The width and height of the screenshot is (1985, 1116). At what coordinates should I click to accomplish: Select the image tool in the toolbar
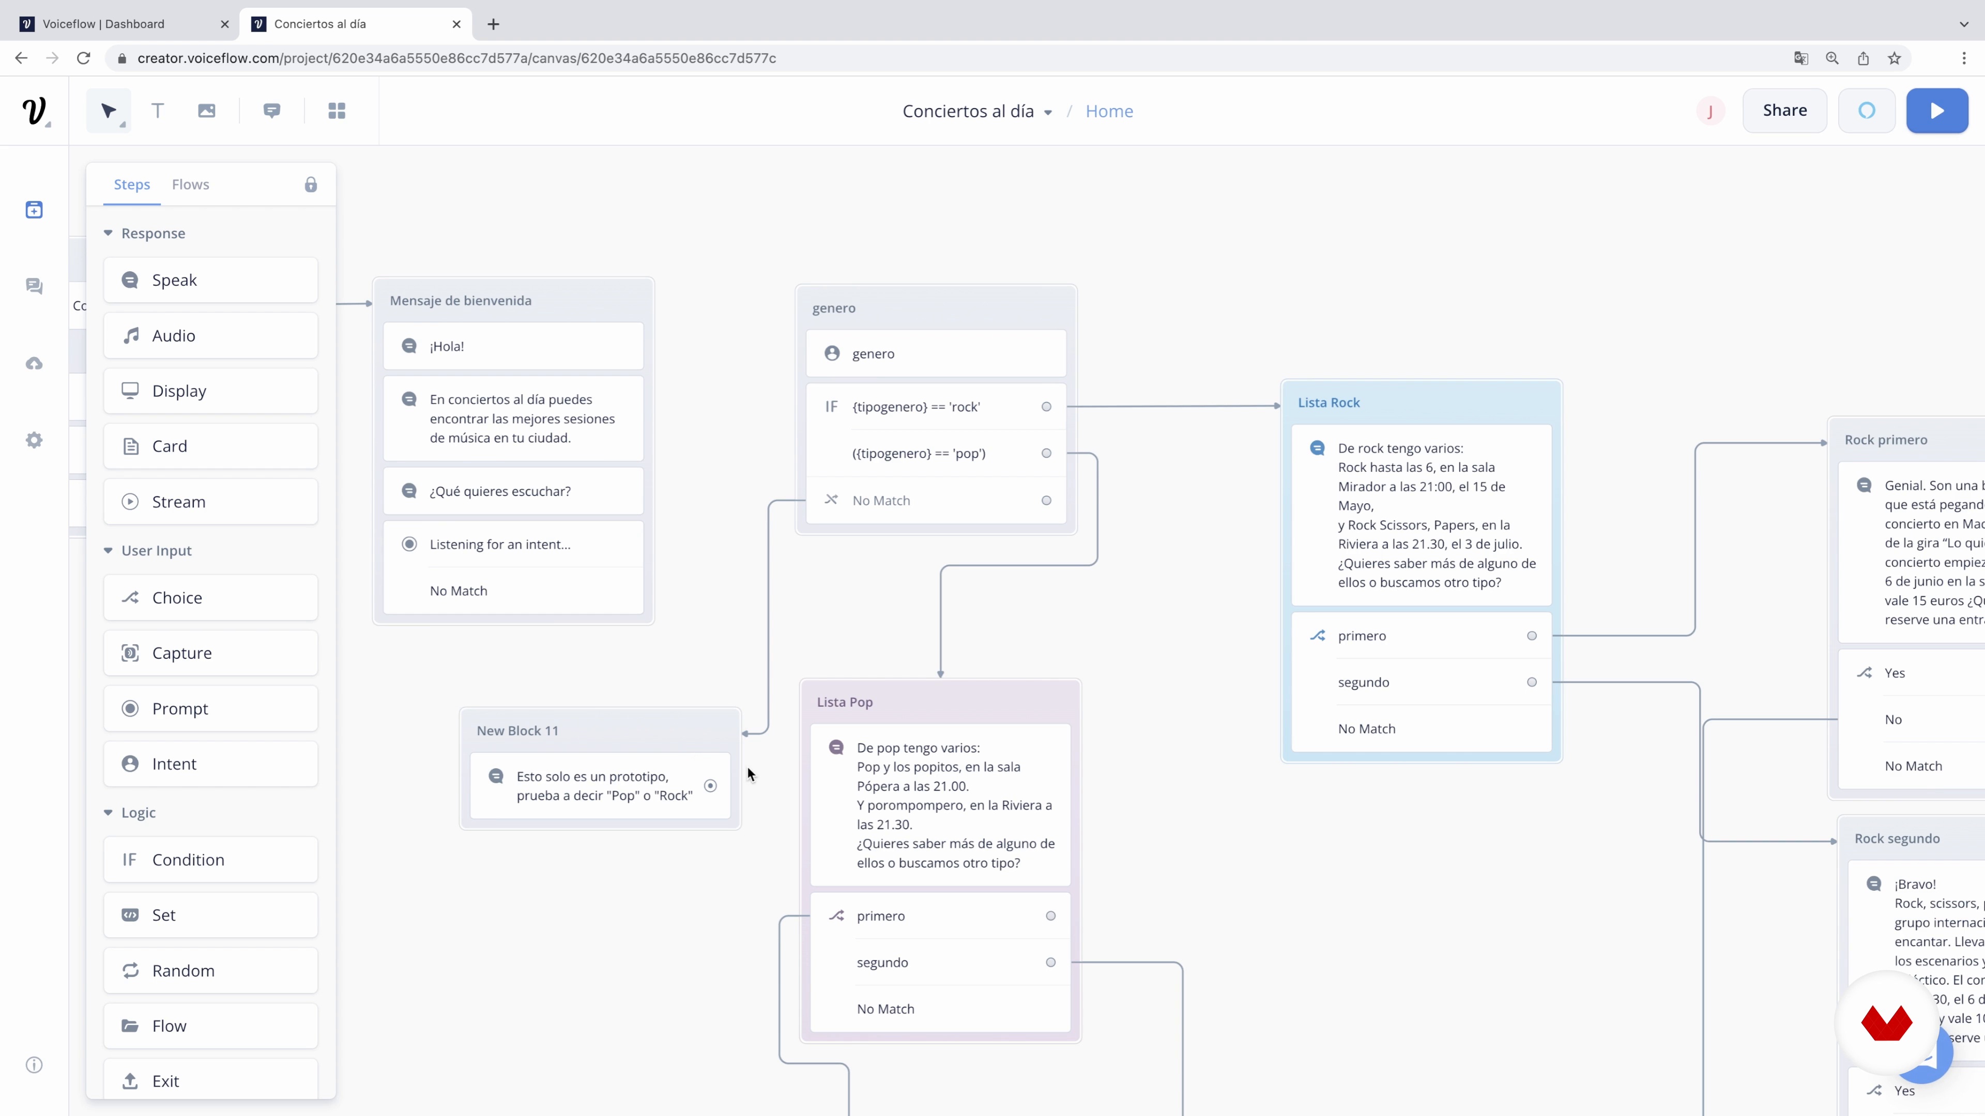pyautogui.click(x=207, y=111)
